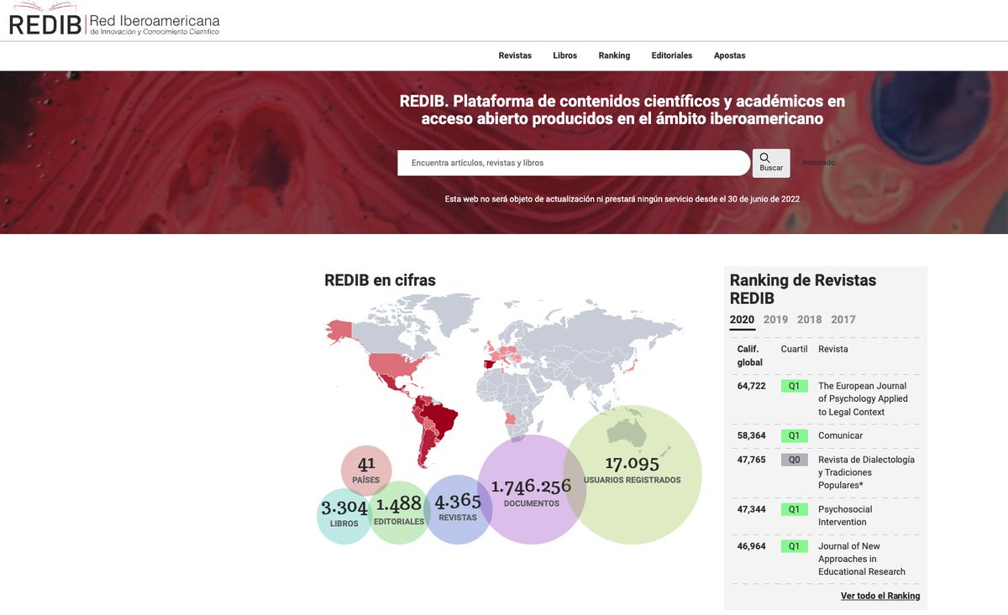This screenshot has width=1008, height=615.
Task: Click the 17.095 Usuarios Registrados bubble
Action: point(632,474)
